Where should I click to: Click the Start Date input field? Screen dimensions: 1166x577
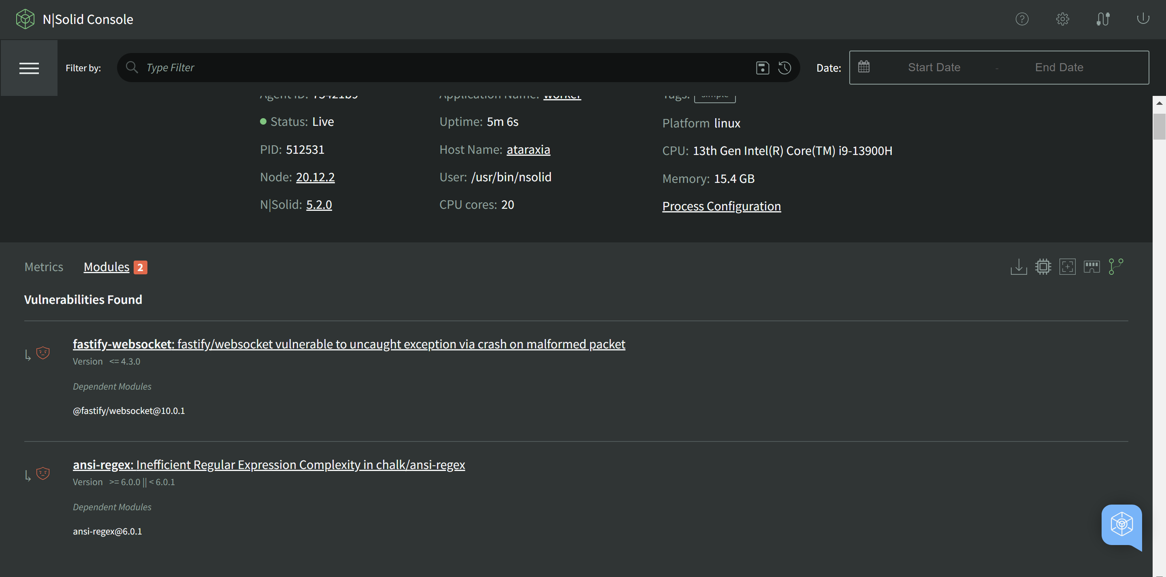(933, 67)
